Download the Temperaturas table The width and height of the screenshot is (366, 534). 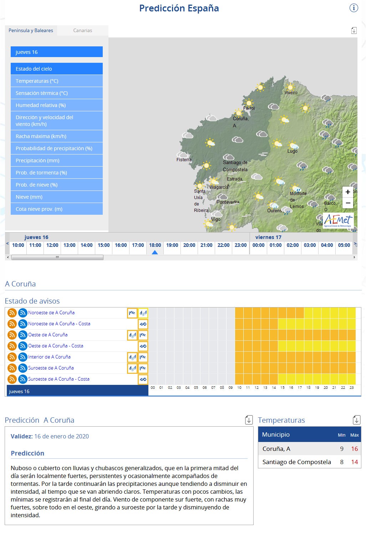356,420
